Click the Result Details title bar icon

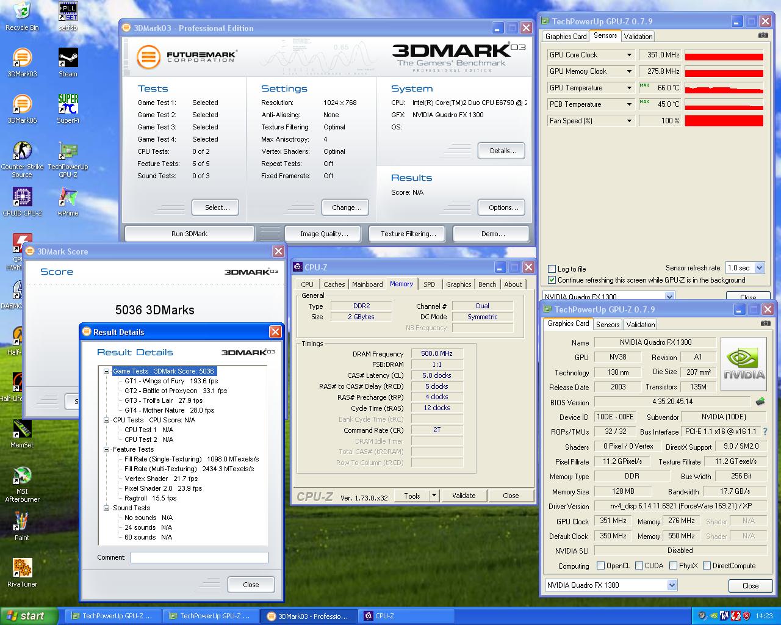[87, 331]
